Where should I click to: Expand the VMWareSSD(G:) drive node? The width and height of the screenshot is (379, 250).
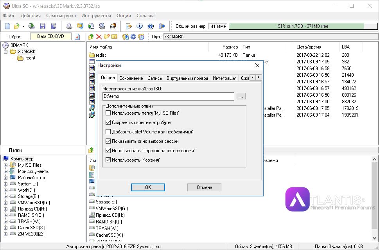tap(5, 203)
